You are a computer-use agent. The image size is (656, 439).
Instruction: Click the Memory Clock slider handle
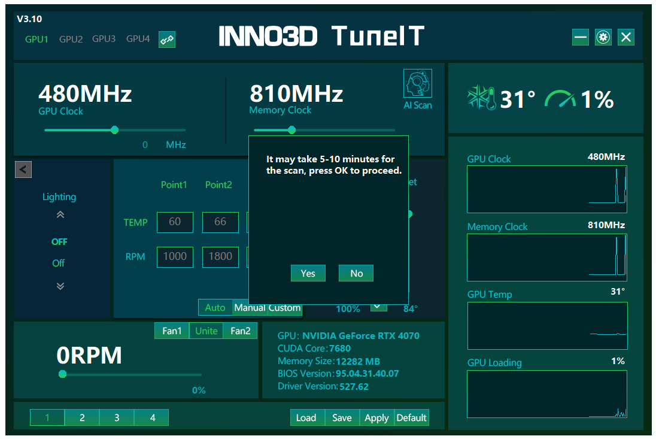pos(292,130)
